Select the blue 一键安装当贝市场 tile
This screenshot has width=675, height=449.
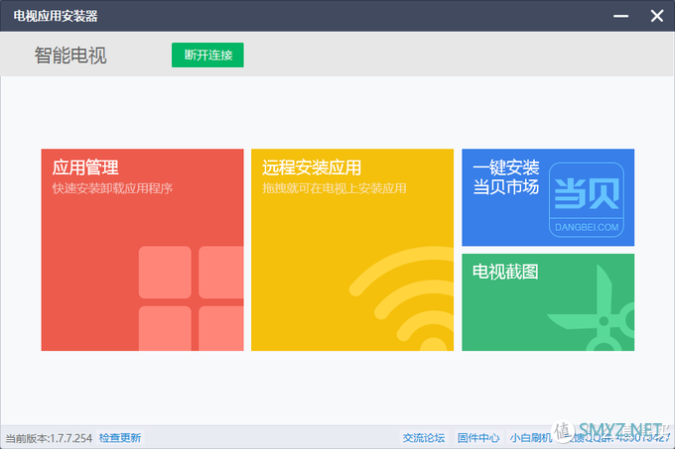click(x=548, y=197)
